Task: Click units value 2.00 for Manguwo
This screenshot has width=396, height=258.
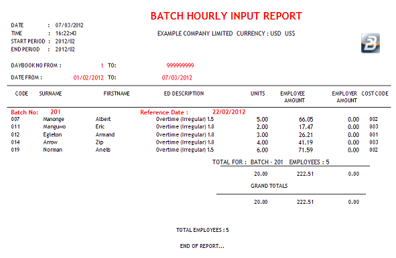Action: pos(262,127)
